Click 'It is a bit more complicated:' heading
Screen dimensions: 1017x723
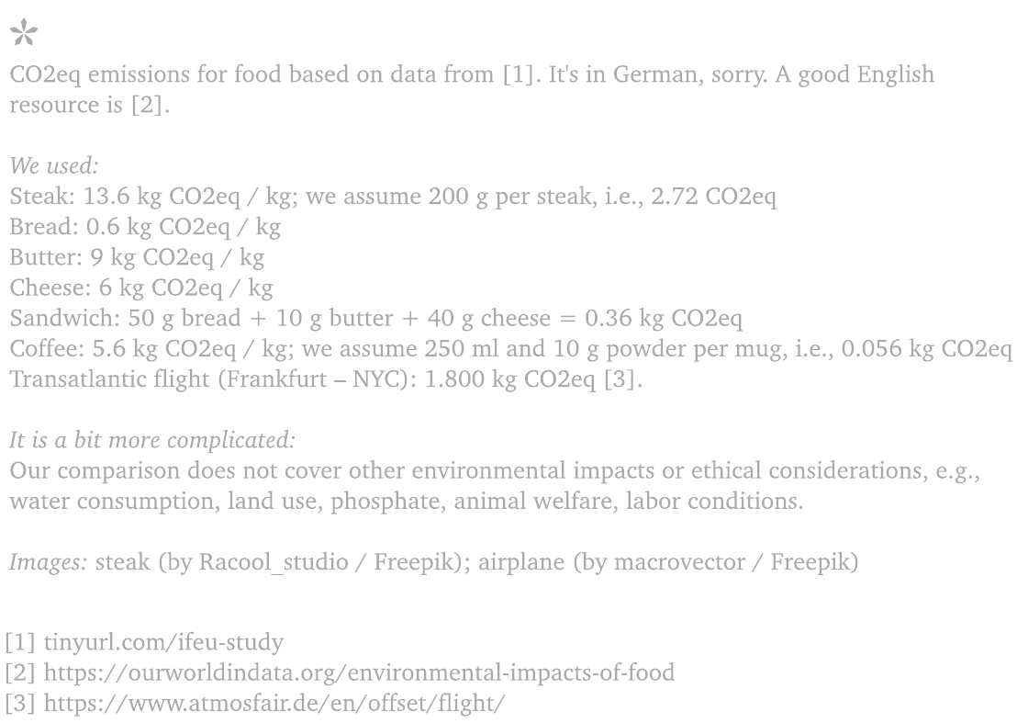tap(152, 441)
